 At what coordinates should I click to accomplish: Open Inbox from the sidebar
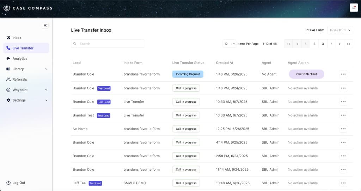17,38
